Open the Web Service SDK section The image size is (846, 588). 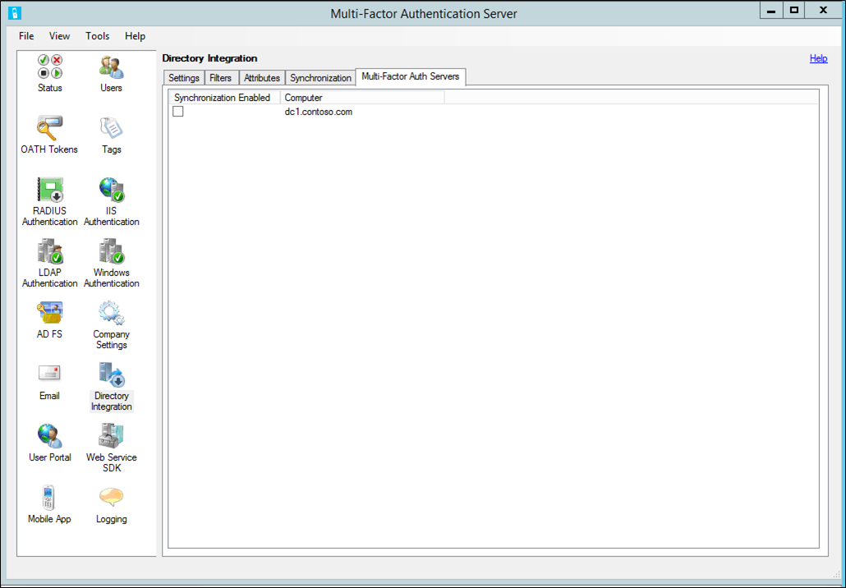click(111, 443)
